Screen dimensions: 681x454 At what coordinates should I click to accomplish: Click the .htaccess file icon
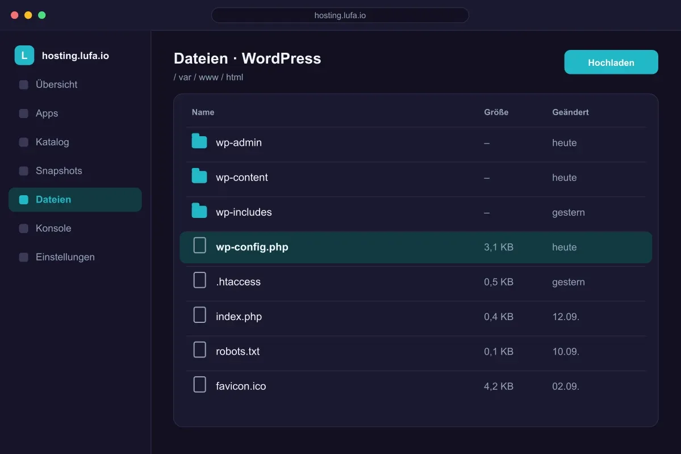coord(200,280)
